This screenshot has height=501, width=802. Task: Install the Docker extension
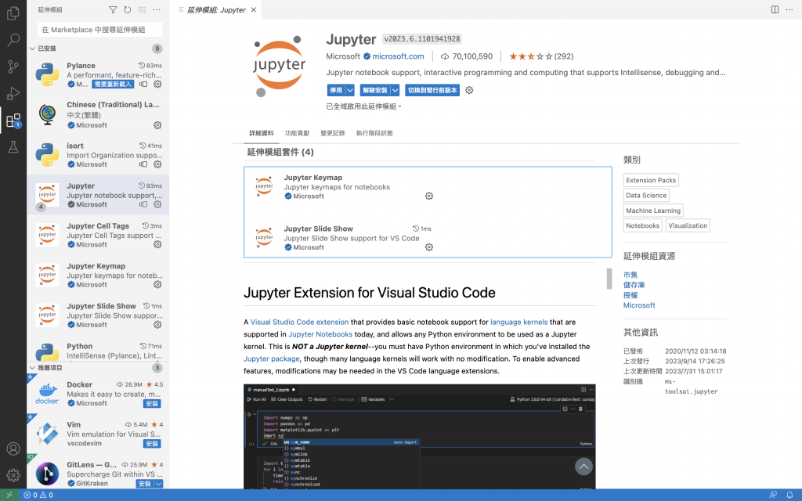152,403
